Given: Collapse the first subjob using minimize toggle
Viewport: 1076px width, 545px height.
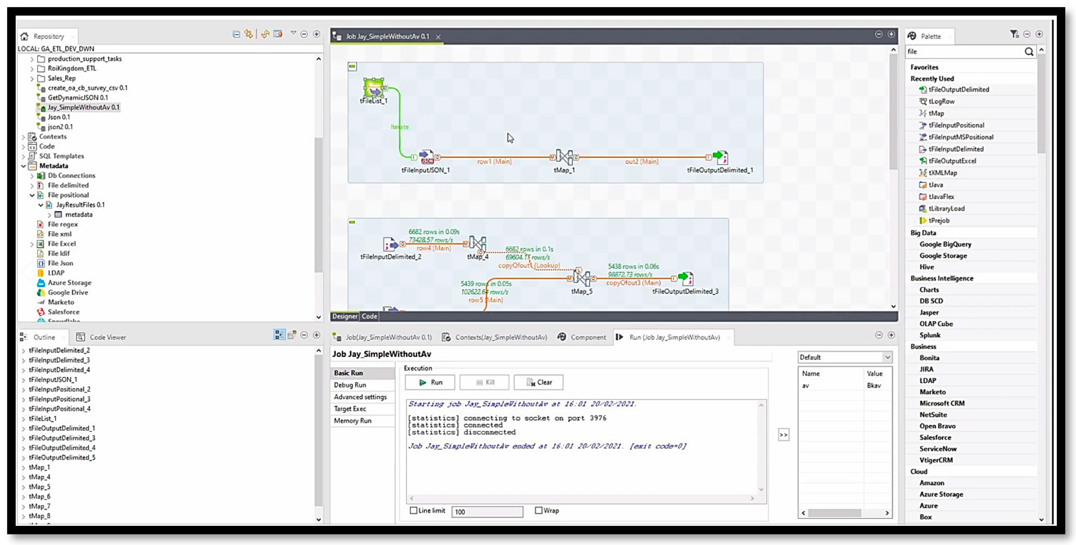Looking at the screenshot, I should coord(352,66).
